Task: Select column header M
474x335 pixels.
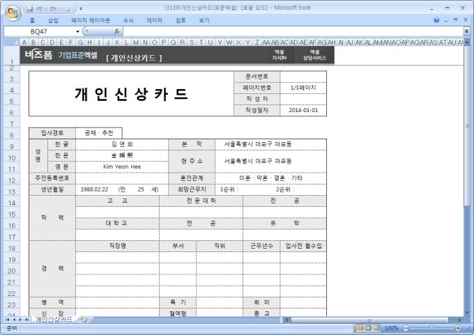Action: [x=136, y=42]
